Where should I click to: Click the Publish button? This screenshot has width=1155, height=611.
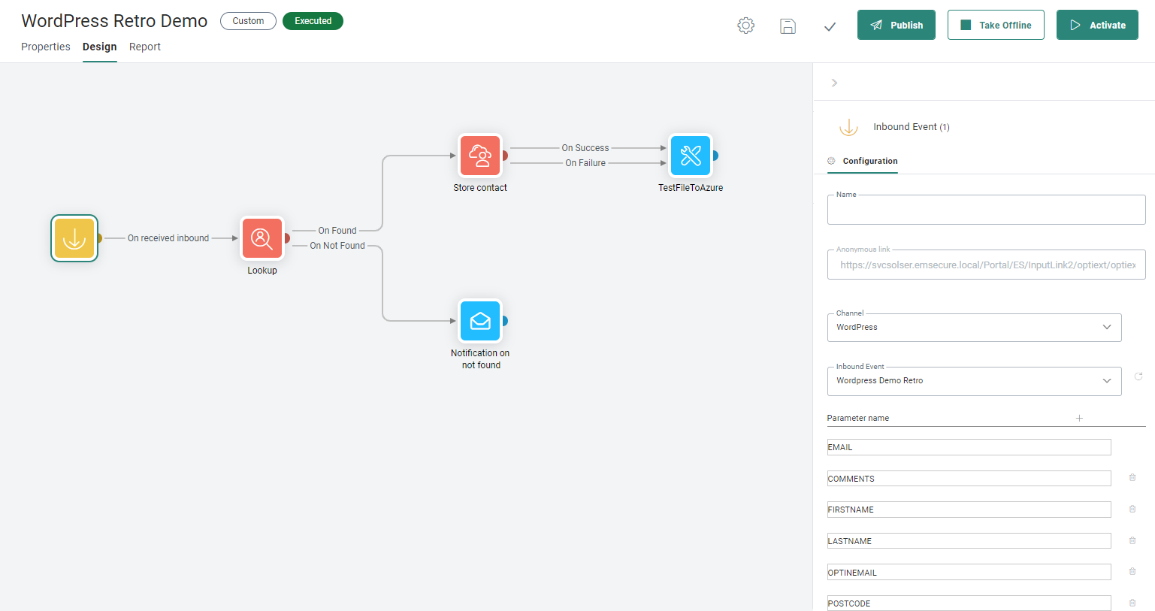coord(896,25)
